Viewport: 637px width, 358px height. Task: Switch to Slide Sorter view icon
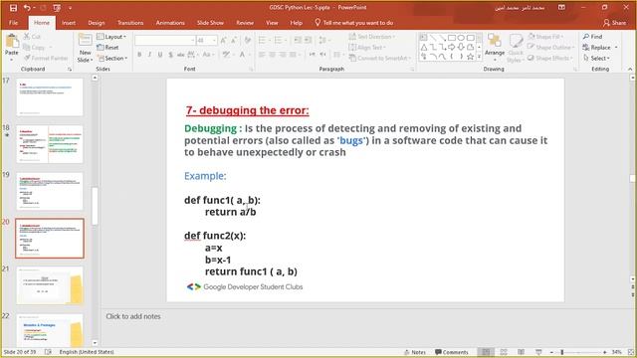pyautogui.click(x=504, y=352)
